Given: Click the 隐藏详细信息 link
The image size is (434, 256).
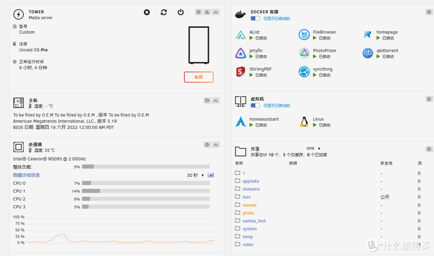Looking at the screenshot, I should point(26,175).
